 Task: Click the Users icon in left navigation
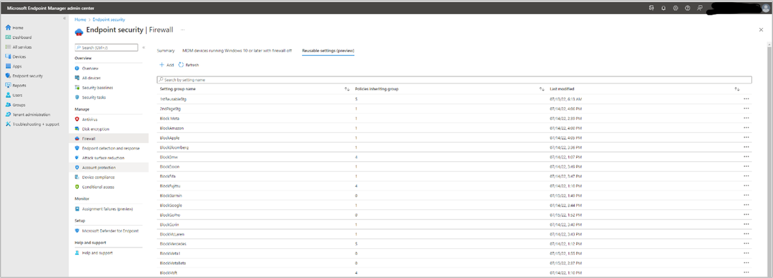8,95
